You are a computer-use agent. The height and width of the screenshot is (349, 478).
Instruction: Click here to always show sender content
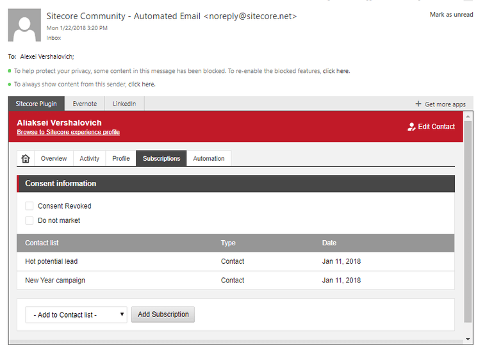(x=142, y=85)
